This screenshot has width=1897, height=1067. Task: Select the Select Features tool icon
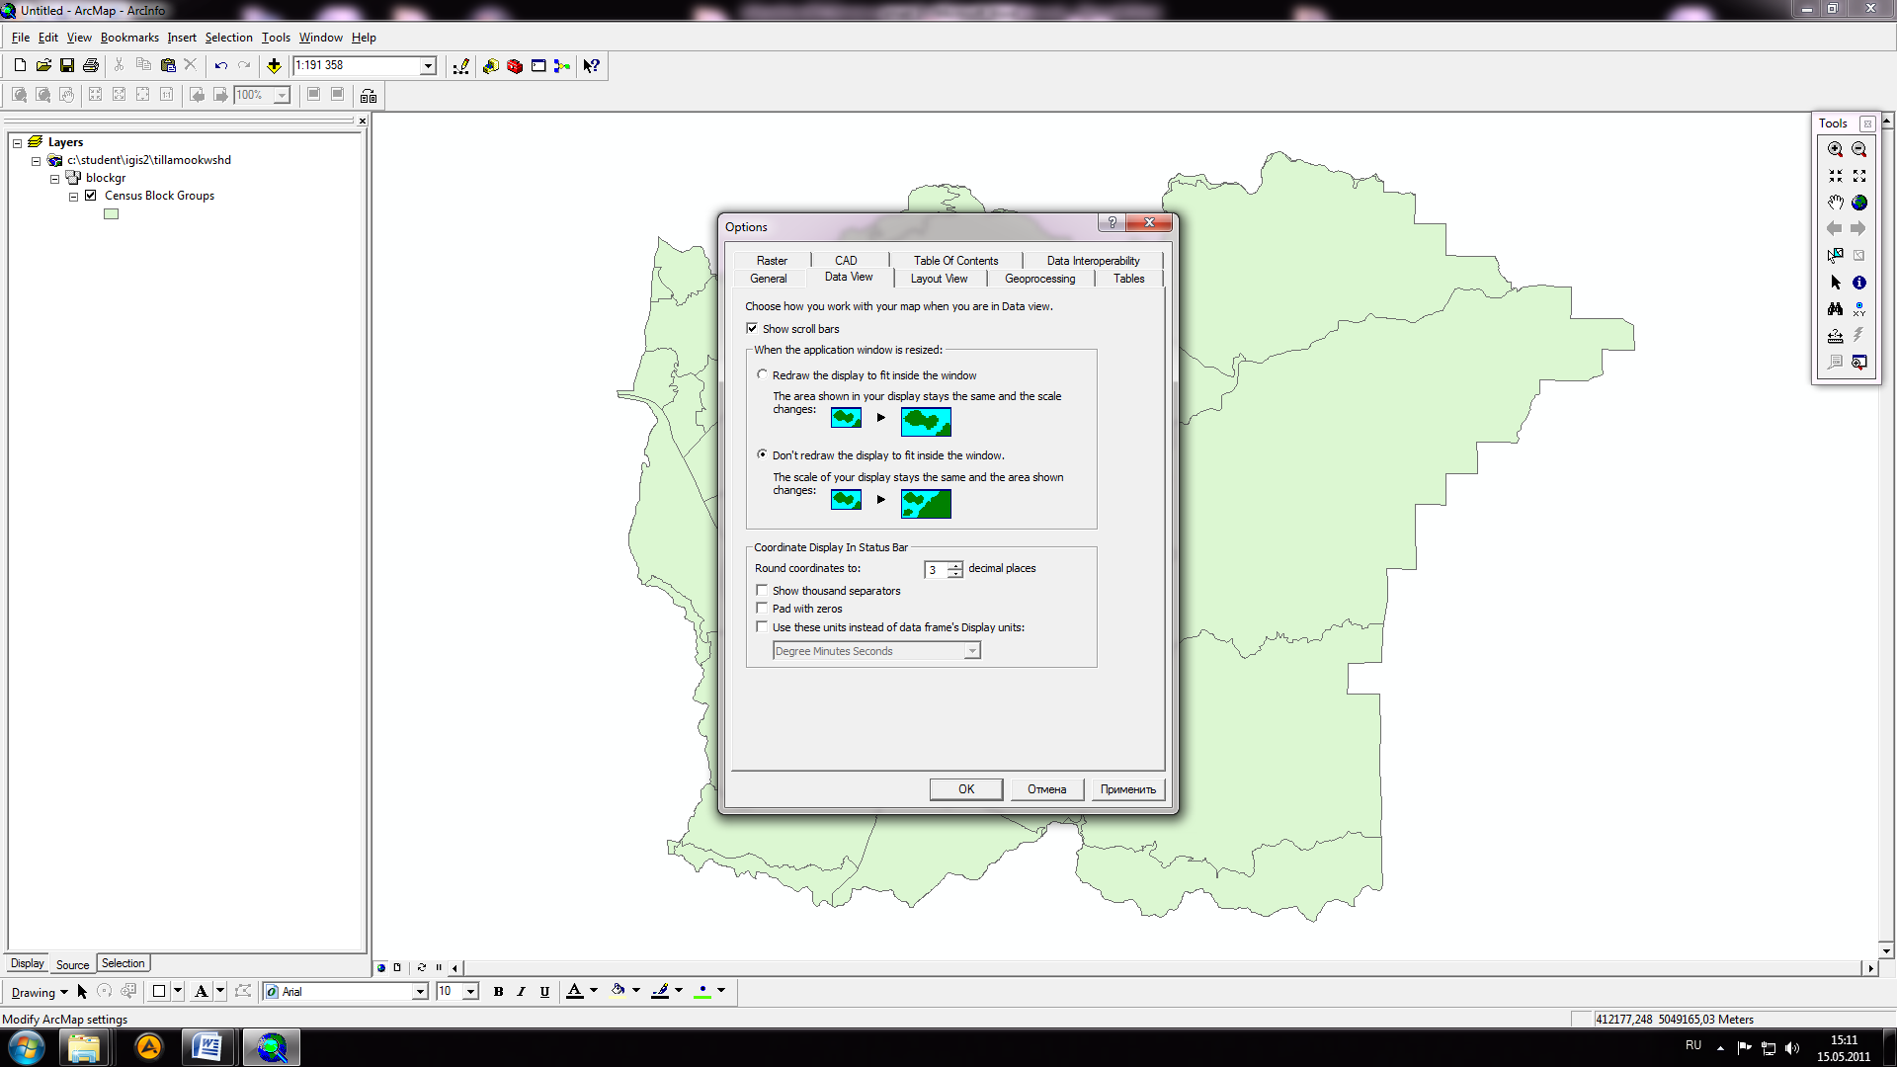[x=1836, y=255]
